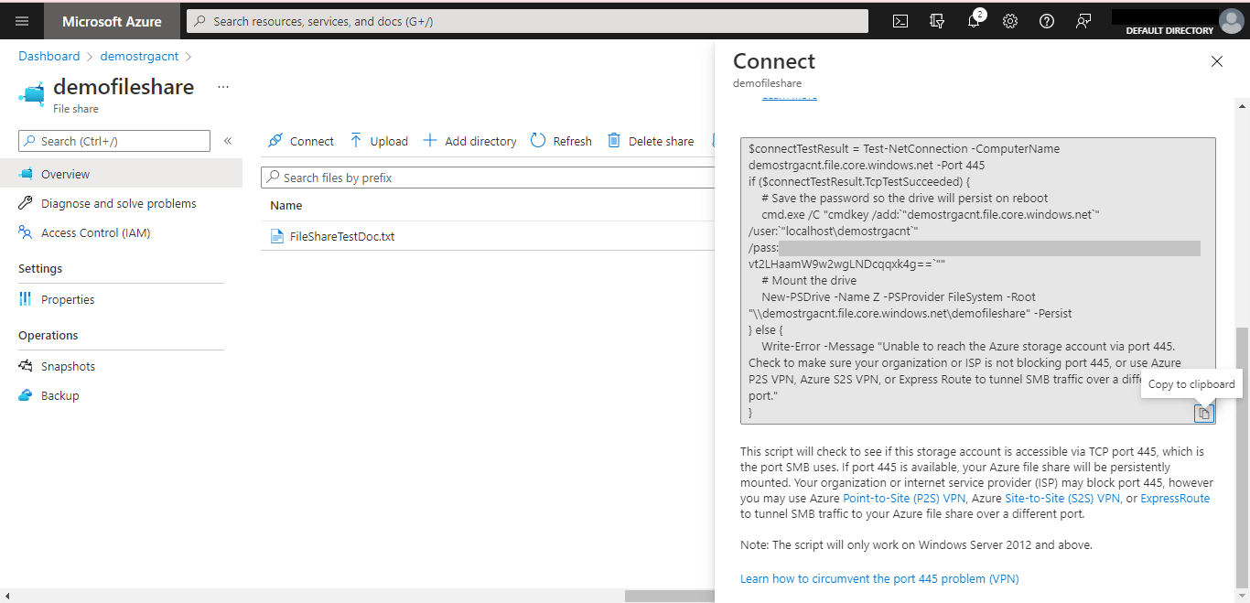Open the ExpressRoute link

[1175, 499]
